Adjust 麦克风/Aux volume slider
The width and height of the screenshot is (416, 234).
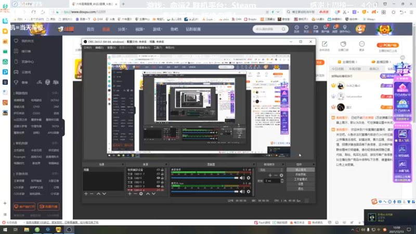205,191
